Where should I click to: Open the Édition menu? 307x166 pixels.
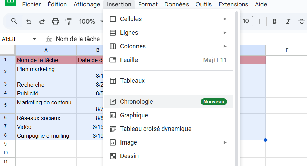pyautogui.click(x=57, y=4)
